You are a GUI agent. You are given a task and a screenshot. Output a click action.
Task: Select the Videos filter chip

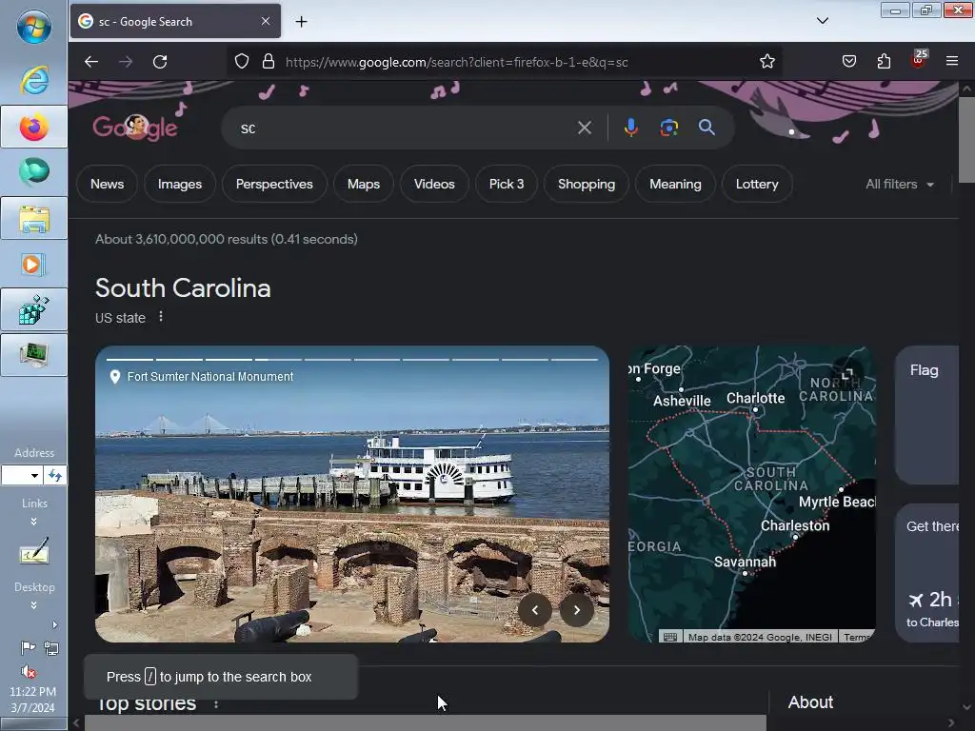[434, 184]
